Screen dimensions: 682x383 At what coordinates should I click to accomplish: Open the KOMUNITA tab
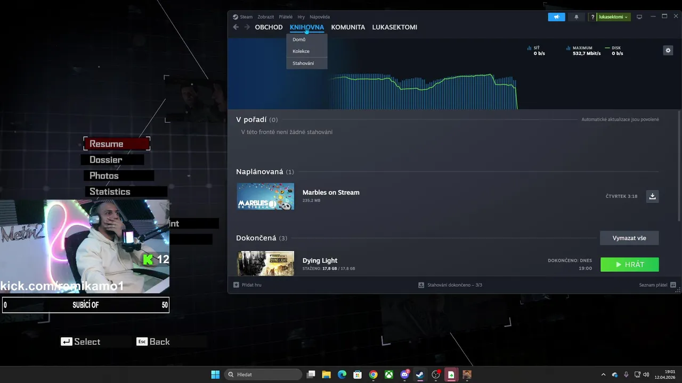[348, 27]
